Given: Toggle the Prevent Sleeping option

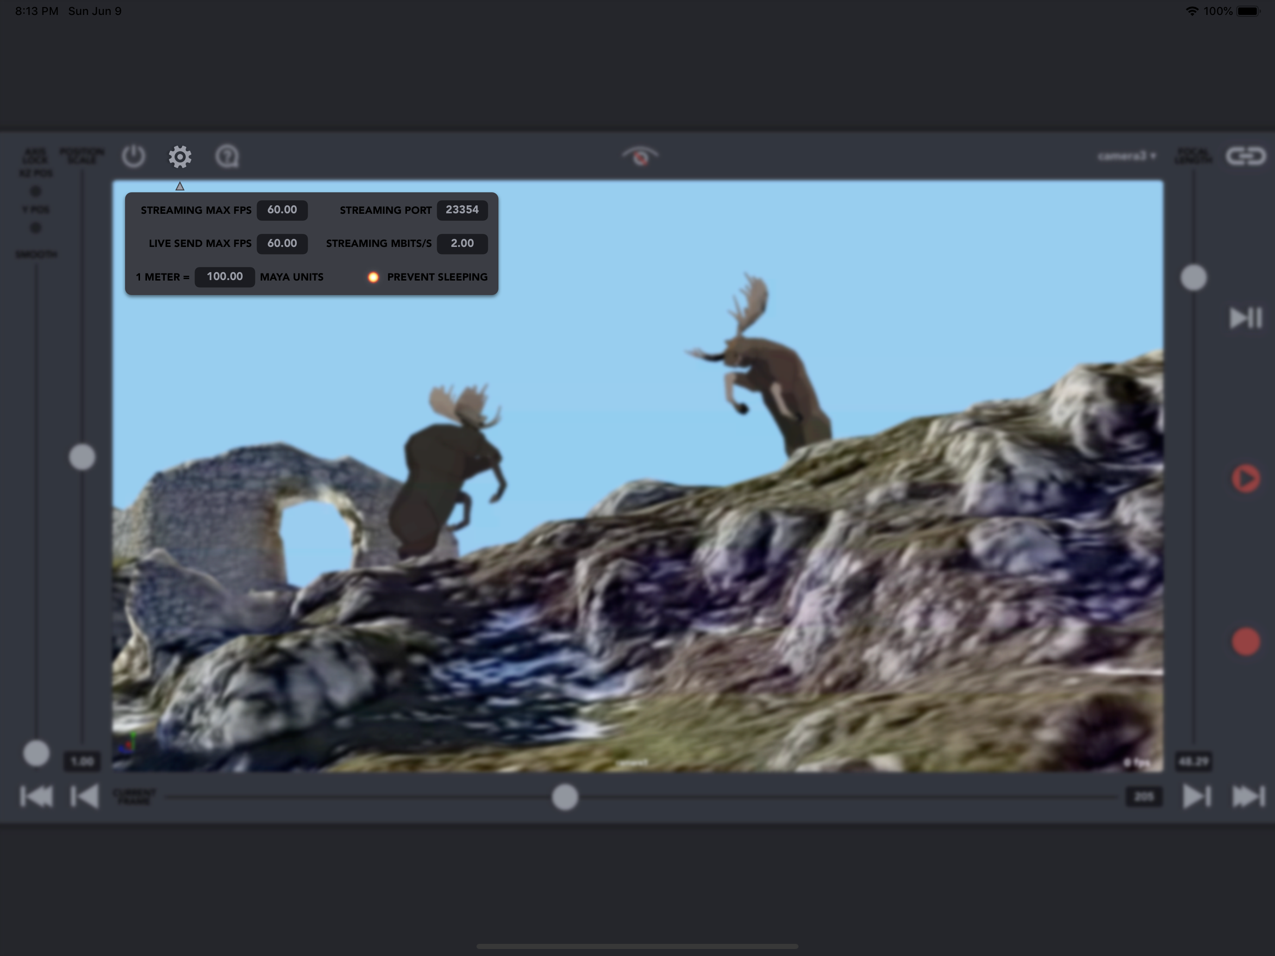Looking at the screenshot, I should (373, 277).
